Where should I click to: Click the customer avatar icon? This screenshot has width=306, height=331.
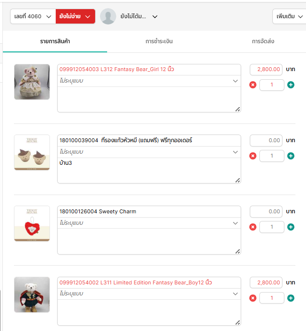tap(108, 16)
